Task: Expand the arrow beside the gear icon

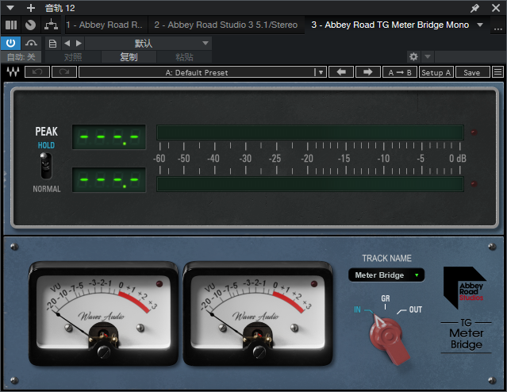Action: [428, 57]
